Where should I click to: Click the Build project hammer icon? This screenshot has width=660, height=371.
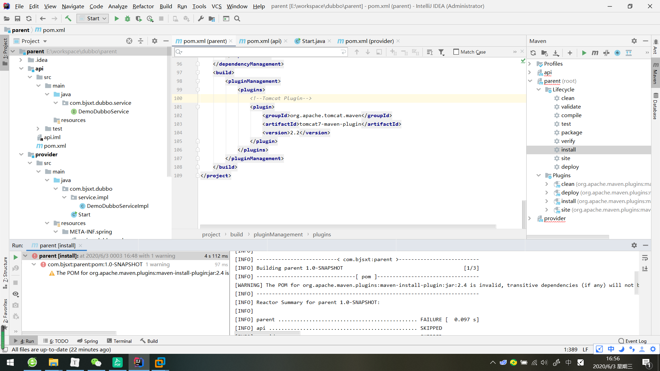point(68,19)
